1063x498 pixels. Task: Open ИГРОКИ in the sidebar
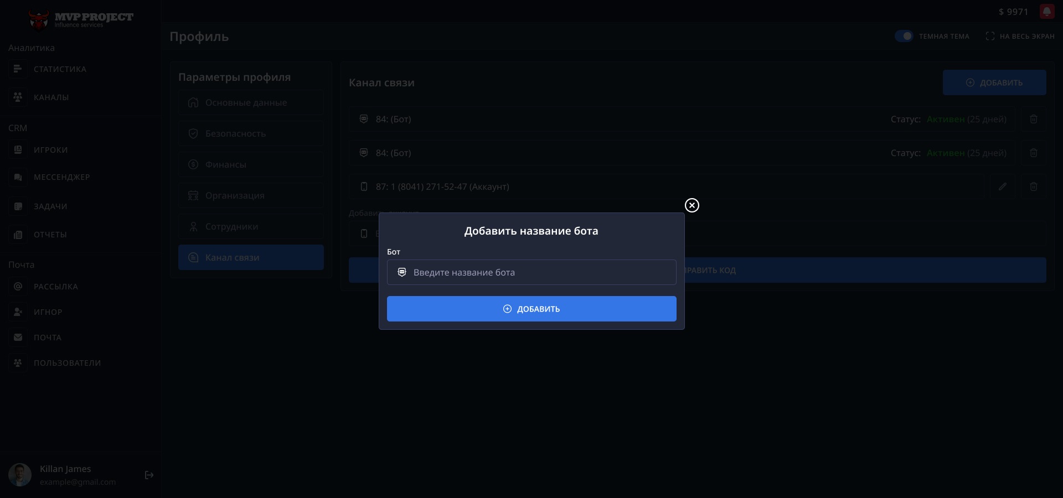[x=50, y=150]
